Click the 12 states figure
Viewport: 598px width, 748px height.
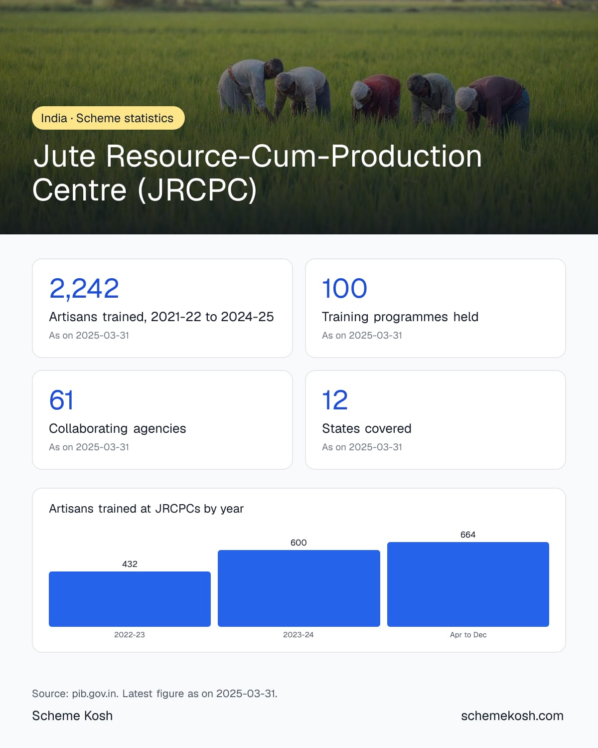335,400
